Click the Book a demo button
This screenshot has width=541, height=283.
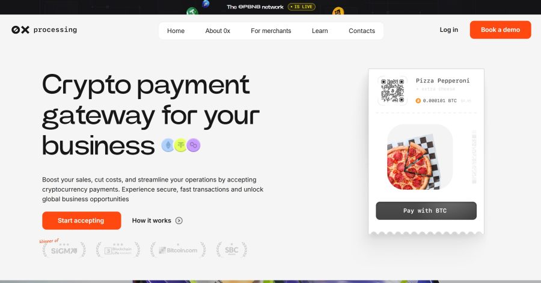coord(500,29)
